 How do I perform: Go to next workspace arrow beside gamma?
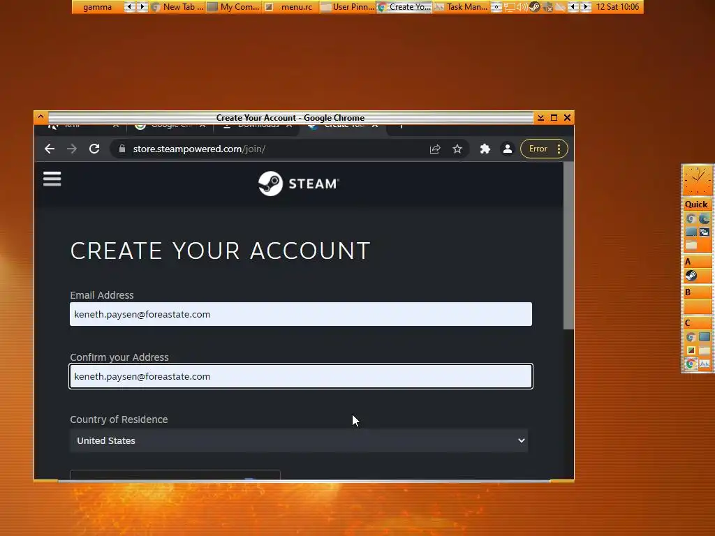click(x=142, y=7)
